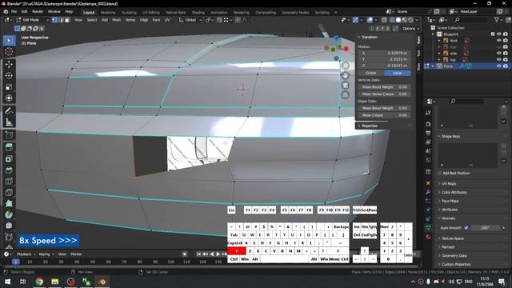Switch to the Modeling workspace tab

[108, 13]
